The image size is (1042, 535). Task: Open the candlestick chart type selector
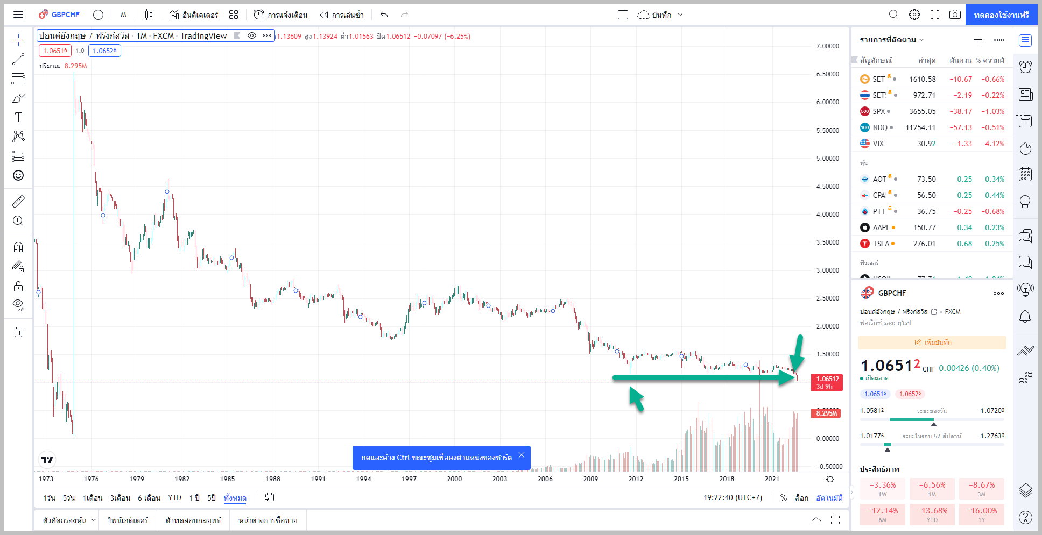coord(149,15)
